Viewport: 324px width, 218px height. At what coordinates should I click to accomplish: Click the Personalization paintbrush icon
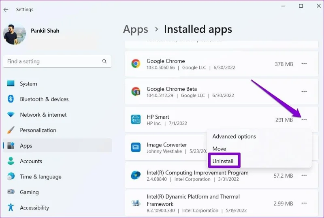[11, 130]
